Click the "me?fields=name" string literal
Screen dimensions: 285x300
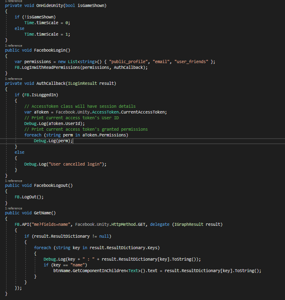pos(51,224)
